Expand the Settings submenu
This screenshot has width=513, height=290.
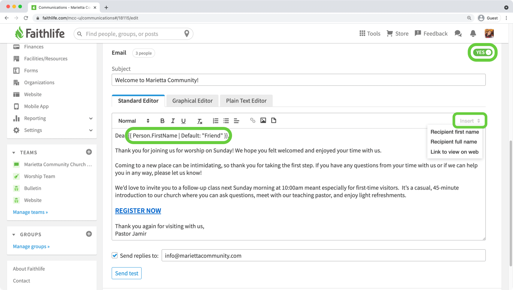click(x=91, y=130)
